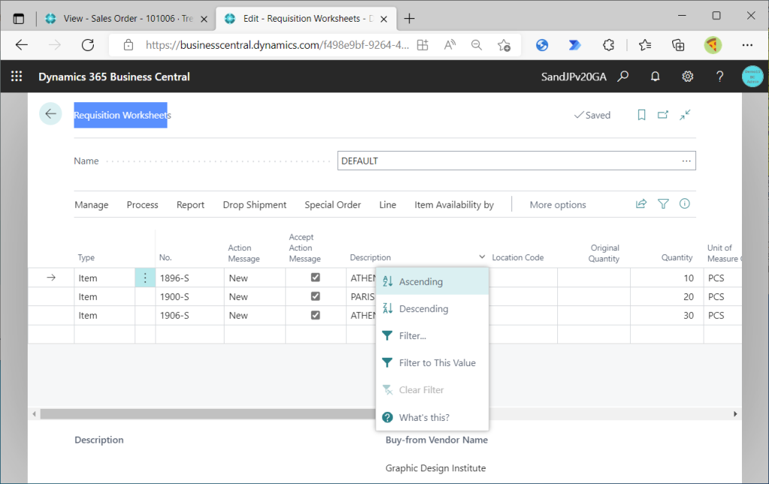Click the scroll right arrow of the grid
This screenshot has height=484, width=769.
(735, 414)
